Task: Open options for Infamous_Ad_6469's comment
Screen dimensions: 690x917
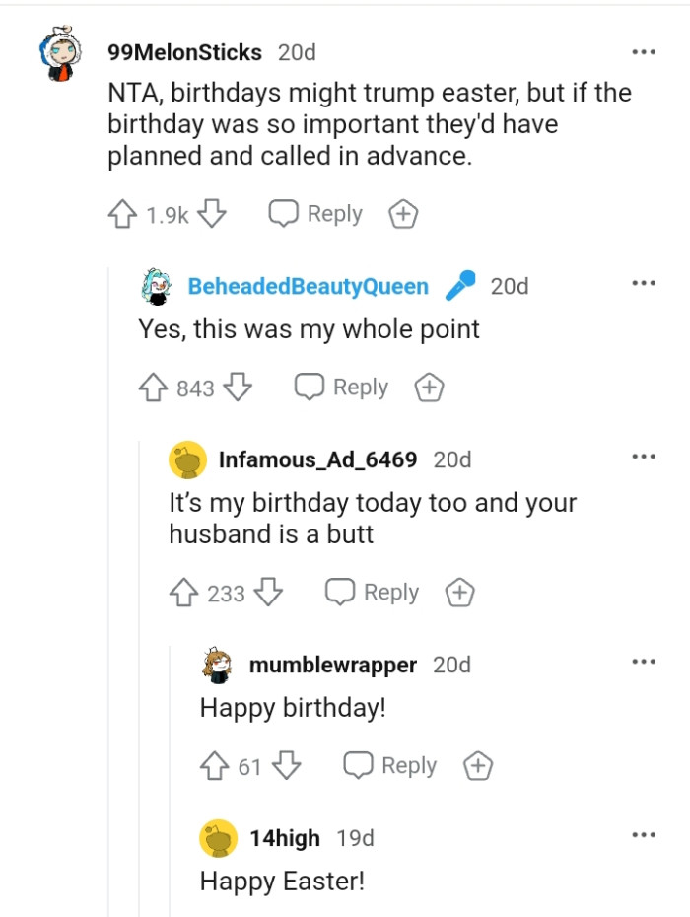Action: (643, 456)
